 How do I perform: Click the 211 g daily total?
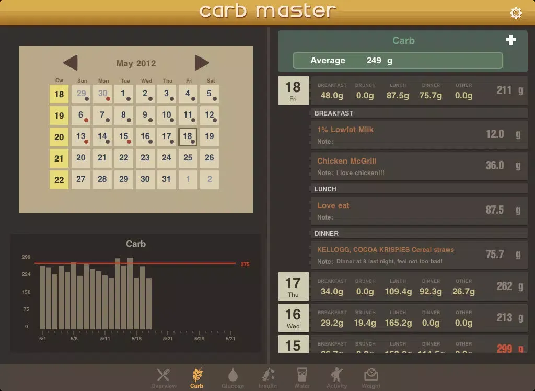(x=510, y=90)
